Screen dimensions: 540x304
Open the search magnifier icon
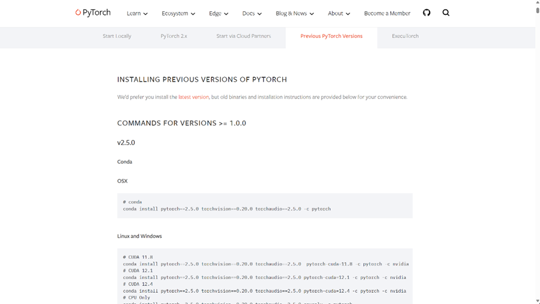coord(446,12)
